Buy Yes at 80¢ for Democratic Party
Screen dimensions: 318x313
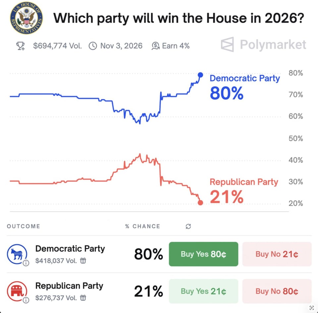pyautogui.click(x=203, y=254)
